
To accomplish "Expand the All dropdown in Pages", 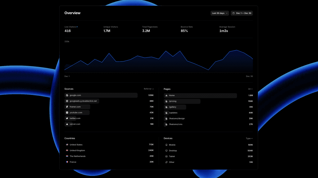I will [x=250, y=89].
